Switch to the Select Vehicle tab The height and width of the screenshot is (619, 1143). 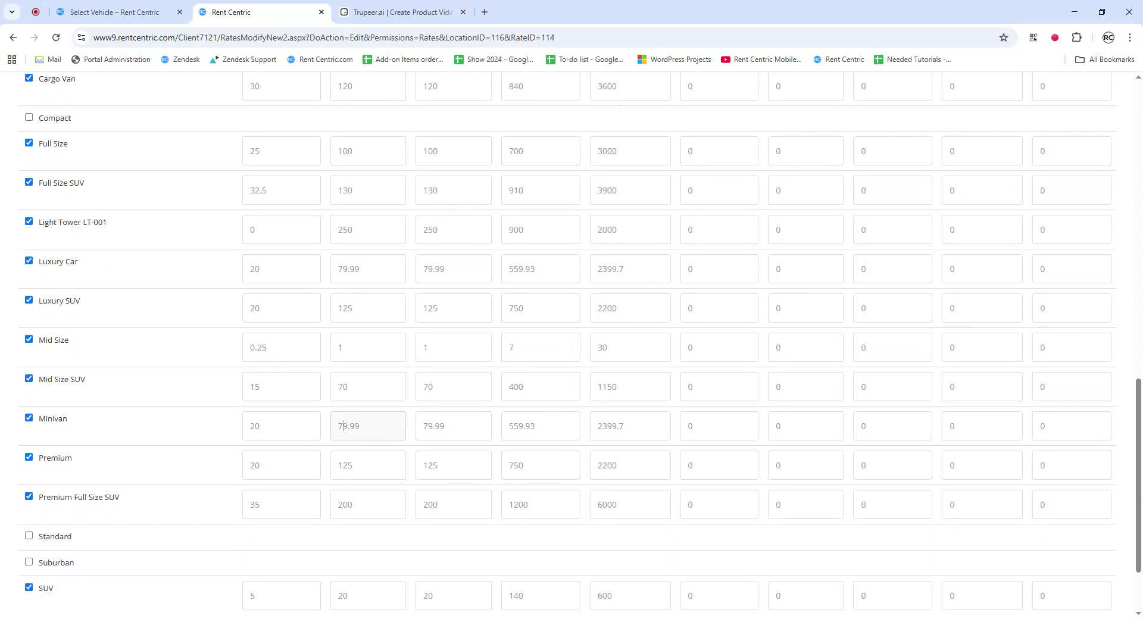[113, 12]
